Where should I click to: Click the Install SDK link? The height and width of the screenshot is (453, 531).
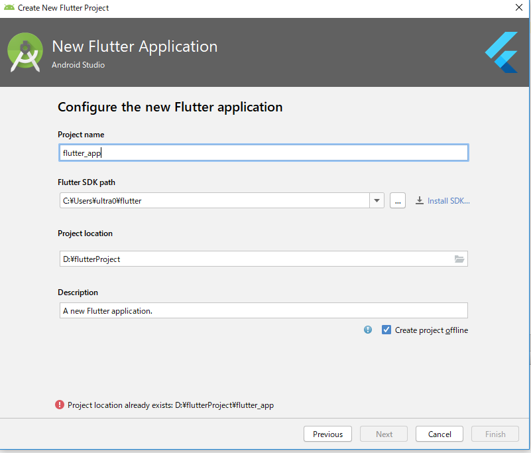tap(448, 200)
